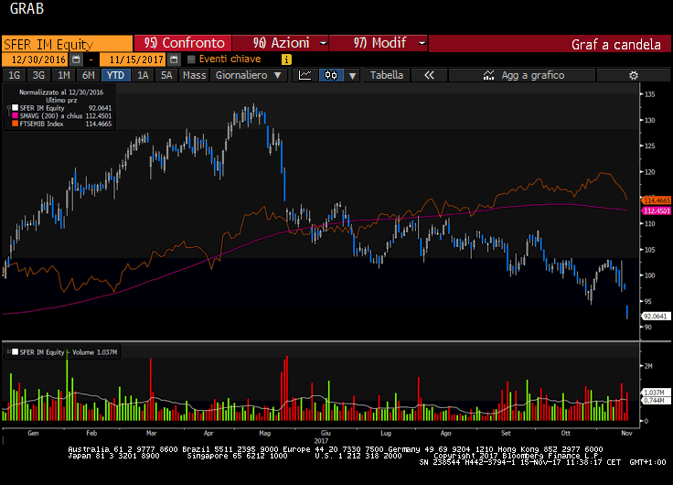The image size is (673, 485).
Task: Click the double left chevron collapse icon
Action: (428, 76)
